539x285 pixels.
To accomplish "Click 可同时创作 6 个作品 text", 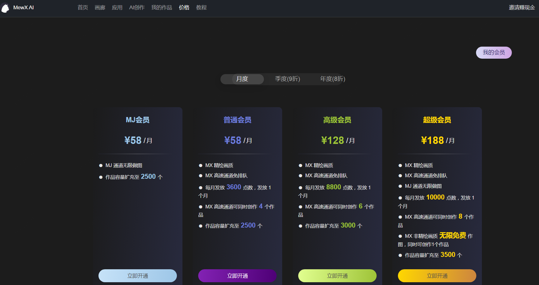I will [x=336, y=210].
